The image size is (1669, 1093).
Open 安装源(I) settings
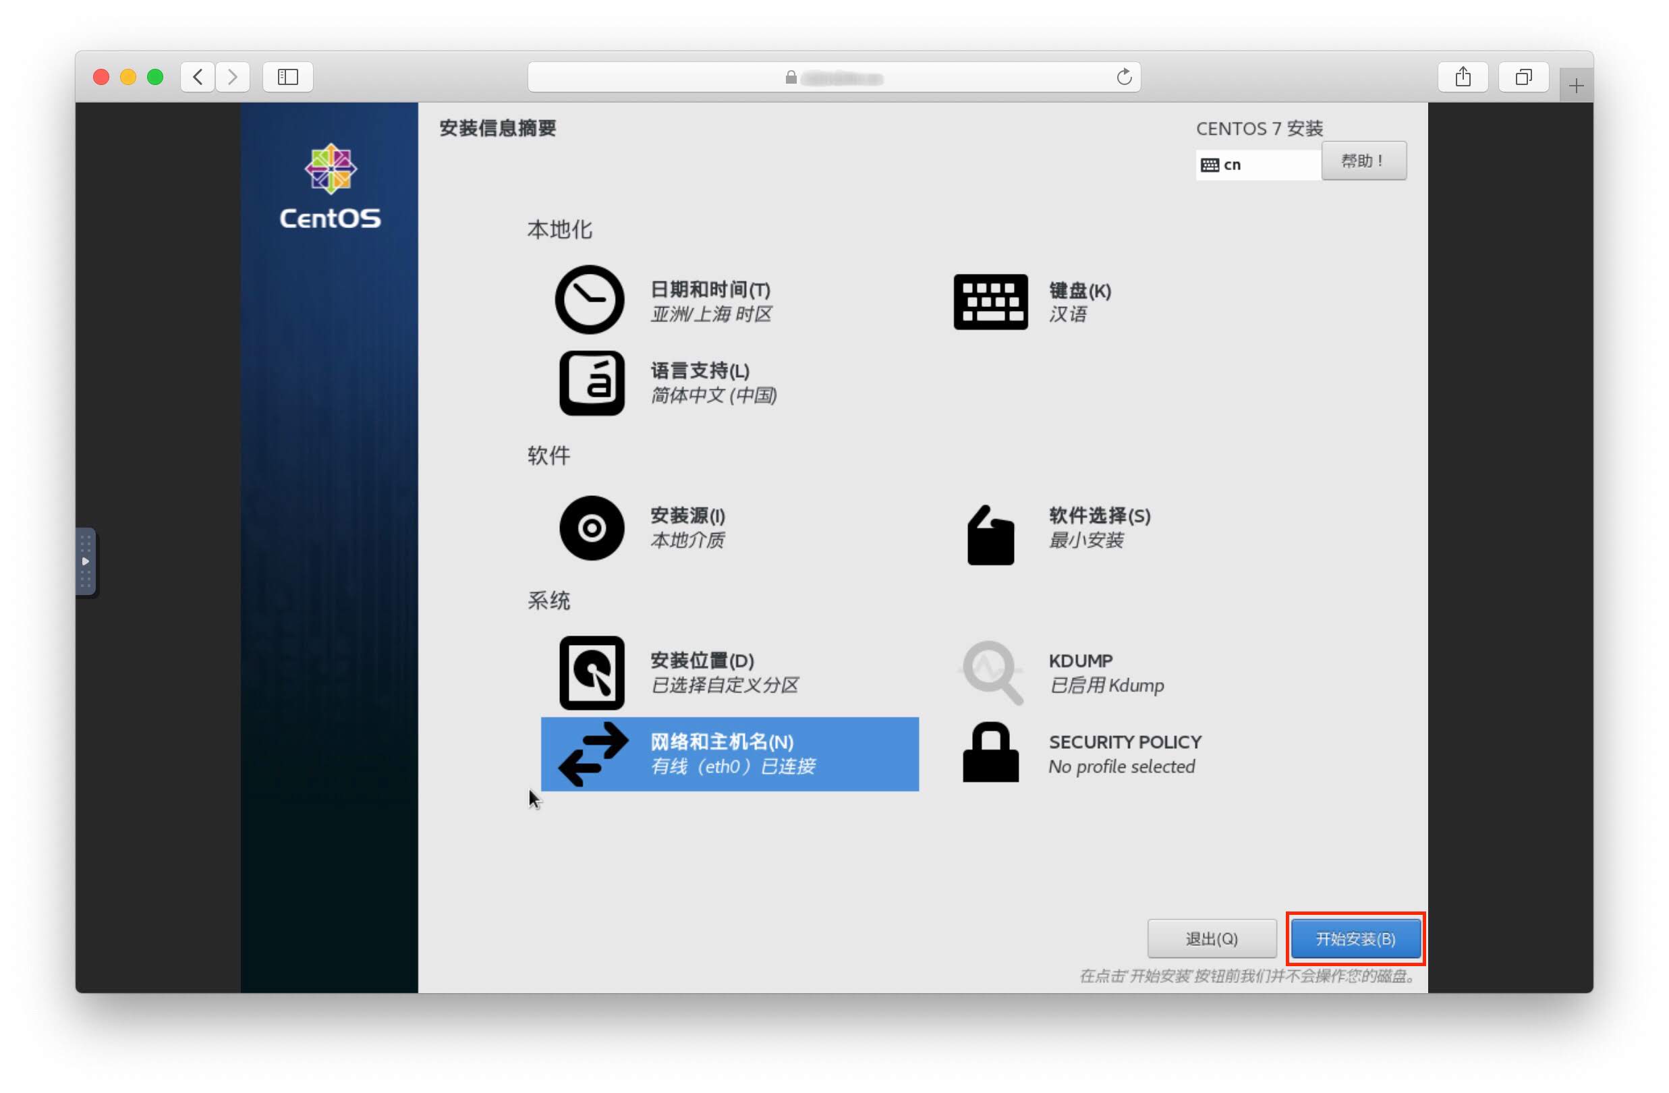point(687,515)
